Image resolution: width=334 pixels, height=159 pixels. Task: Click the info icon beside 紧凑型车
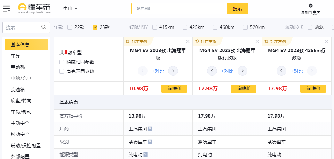[150, 142]
